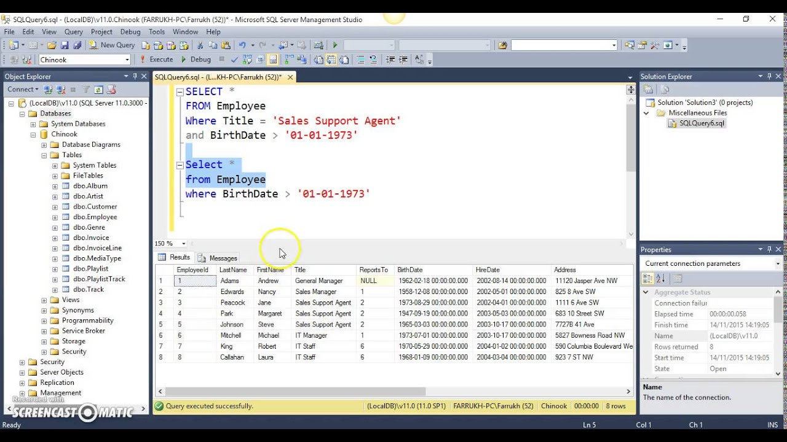Open the Chinook database dropdown
Screen dimensions: 787x442
[127, 60]
